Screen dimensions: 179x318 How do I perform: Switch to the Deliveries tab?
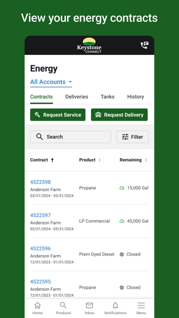tap(77, 97)
